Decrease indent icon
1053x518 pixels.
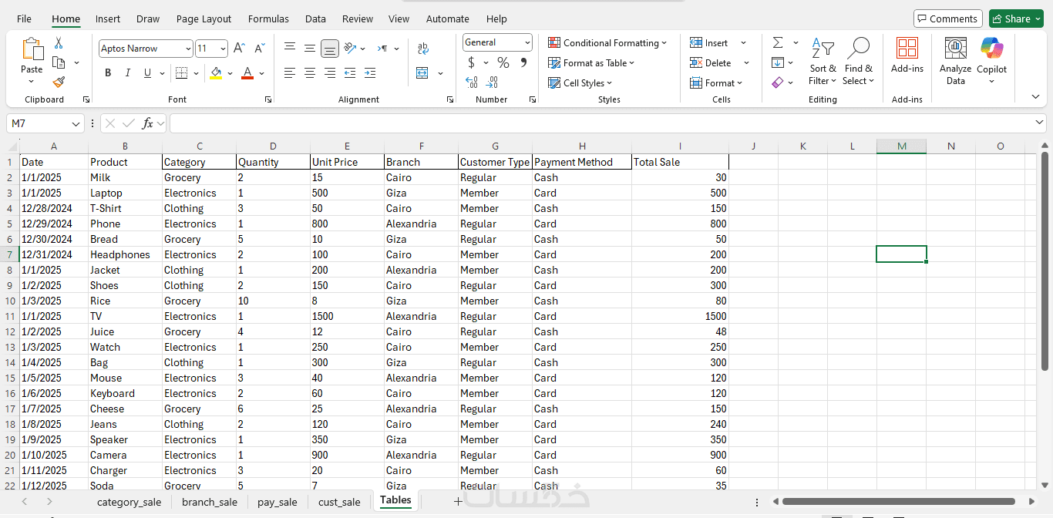[350, 73]
